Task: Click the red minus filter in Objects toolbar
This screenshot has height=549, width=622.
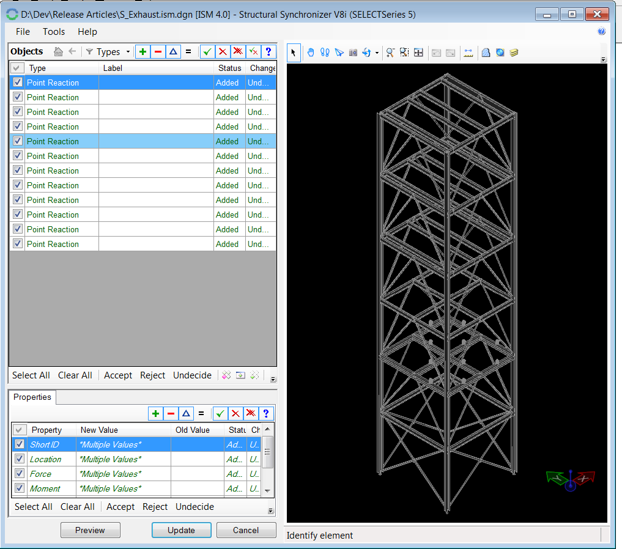Action: [158, 52]
